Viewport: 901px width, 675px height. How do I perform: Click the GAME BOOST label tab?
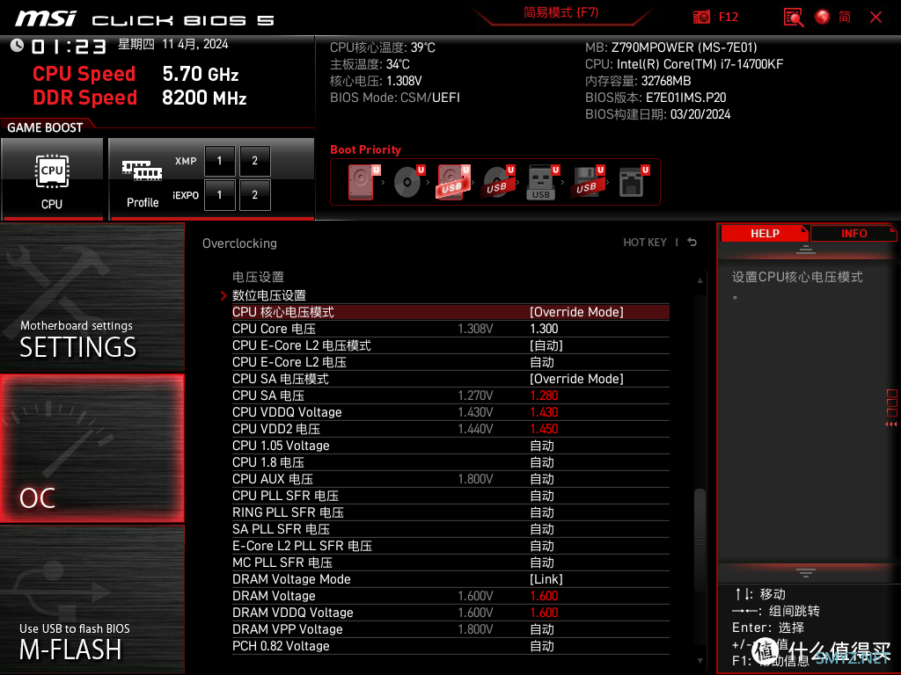tap(45, 127)
